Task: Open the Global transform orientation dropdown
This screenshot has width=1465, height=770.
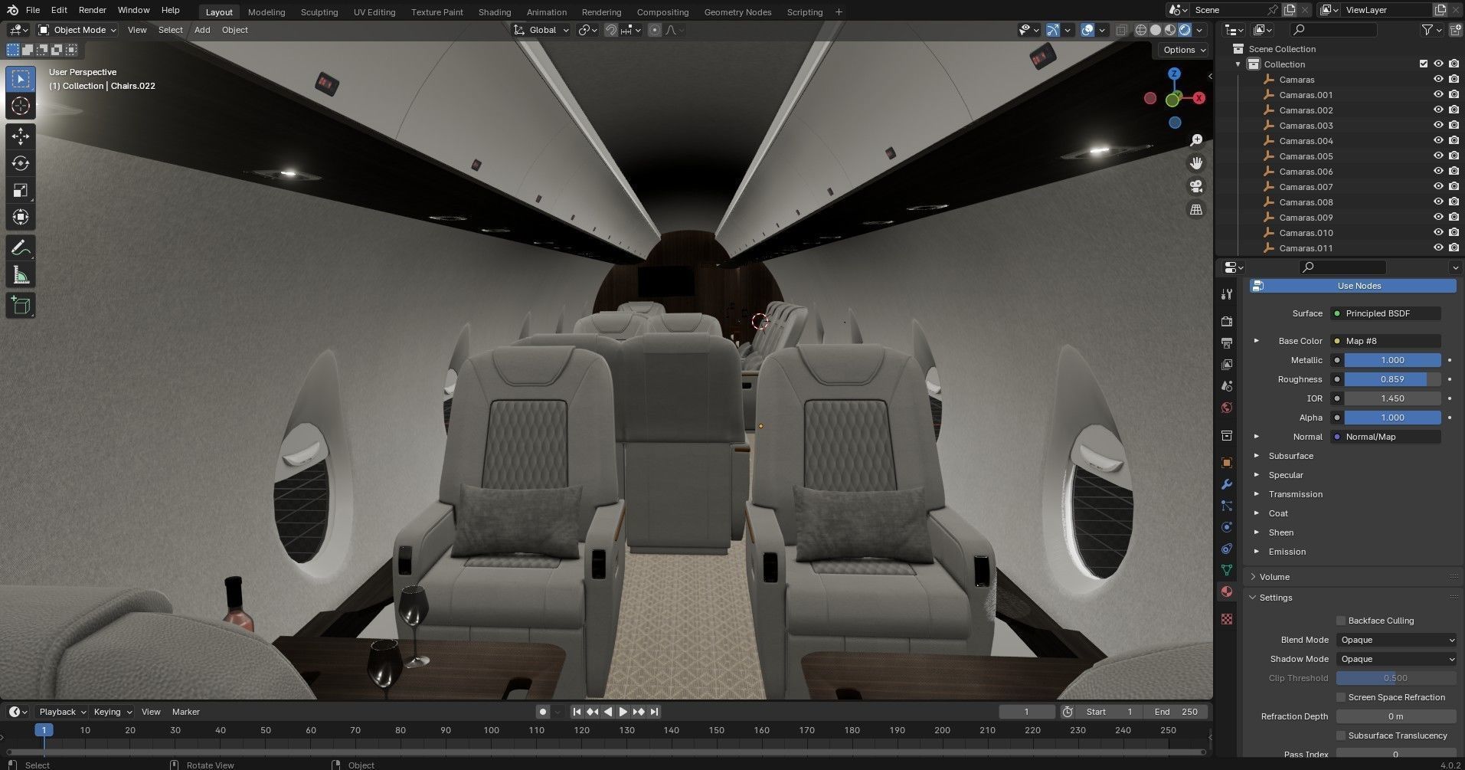Action: click(x=541, y=30)
